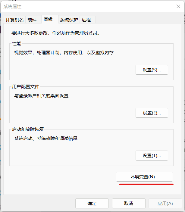Click the 系统属性 title text
This screenshot has width=185, height=212.
point(12,7)
